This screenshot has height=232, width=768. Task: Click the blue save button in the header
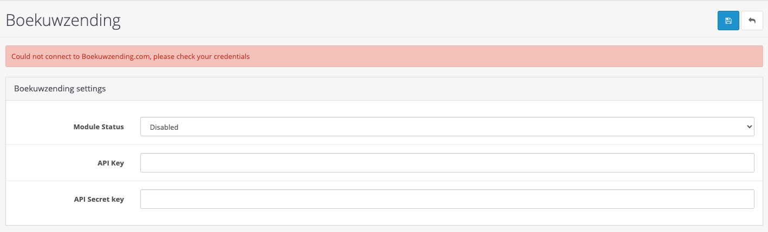(x=728, y=21)
